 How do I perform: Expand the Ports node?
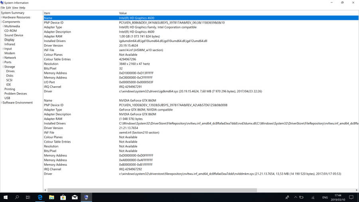[x=3, y=62]
